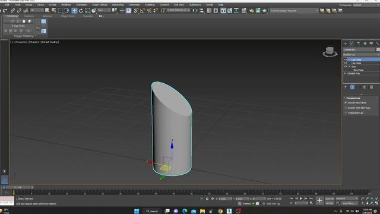
Task: Open the Edit menu
Action: pos(7,5)
